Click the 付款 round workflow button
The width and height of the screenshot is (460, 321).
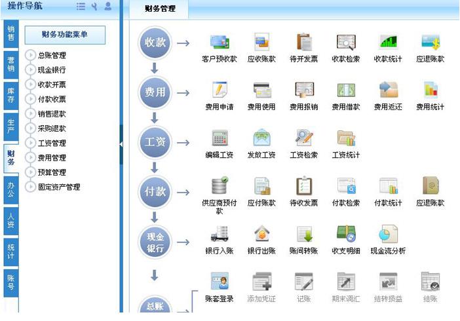click(155, 192)
